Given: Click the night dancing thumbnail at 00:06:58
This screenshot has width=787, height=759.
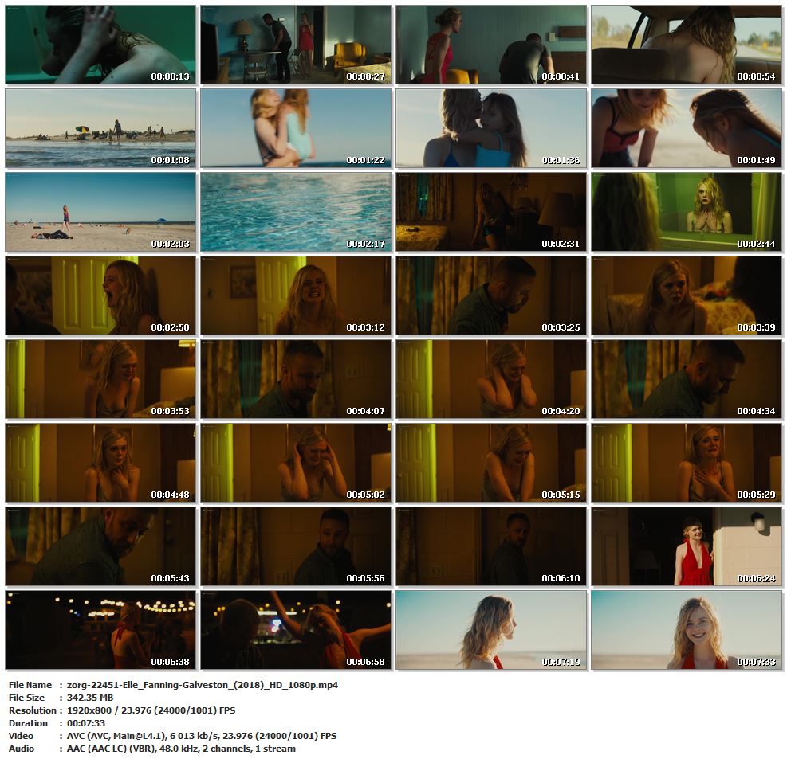Looking at the screenshot, I should point(296,630).
